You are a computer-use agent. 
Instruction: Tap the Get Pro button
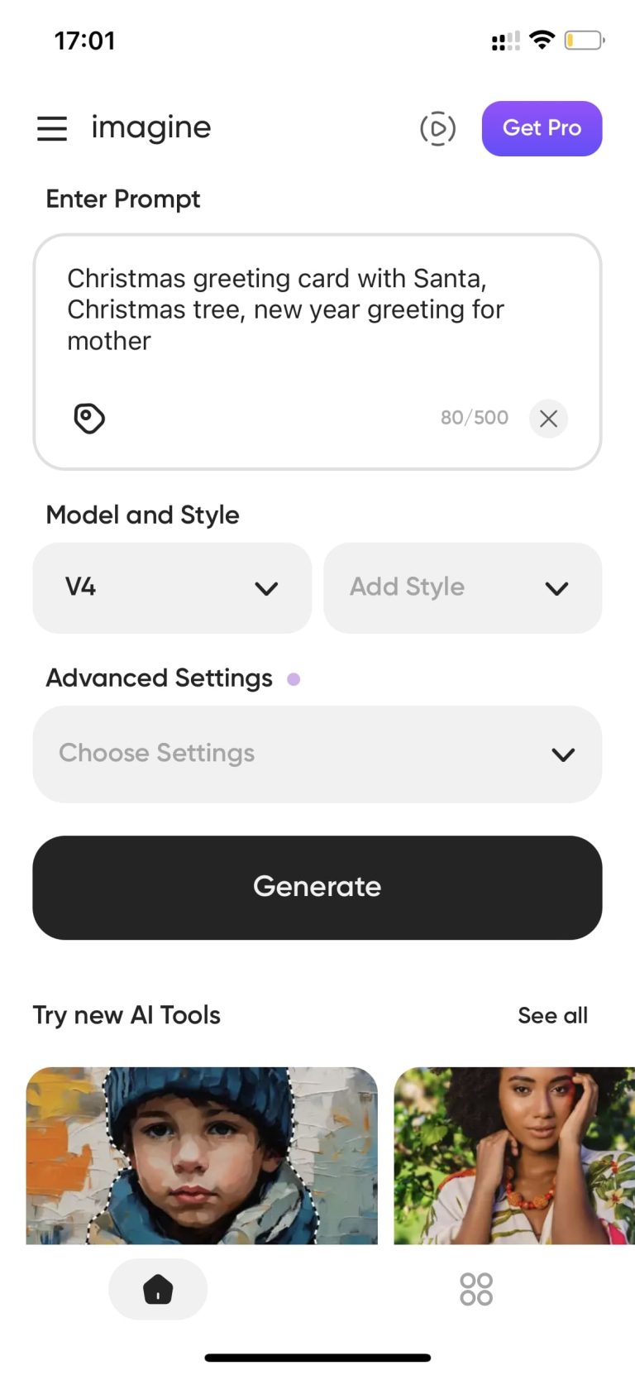pos(542,128)
